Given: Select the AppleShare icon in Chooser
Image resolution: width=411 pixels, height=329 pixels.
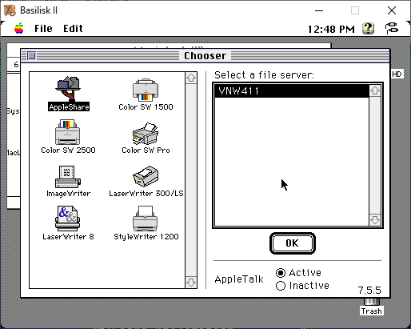Looking at the screenshot, I should (69, 94).
